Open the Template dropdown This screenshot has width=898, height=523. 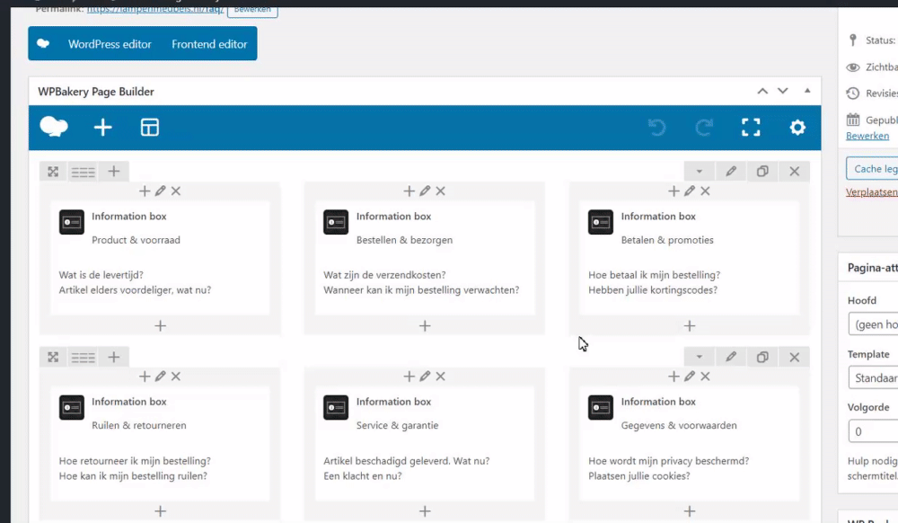pos(874,378)
